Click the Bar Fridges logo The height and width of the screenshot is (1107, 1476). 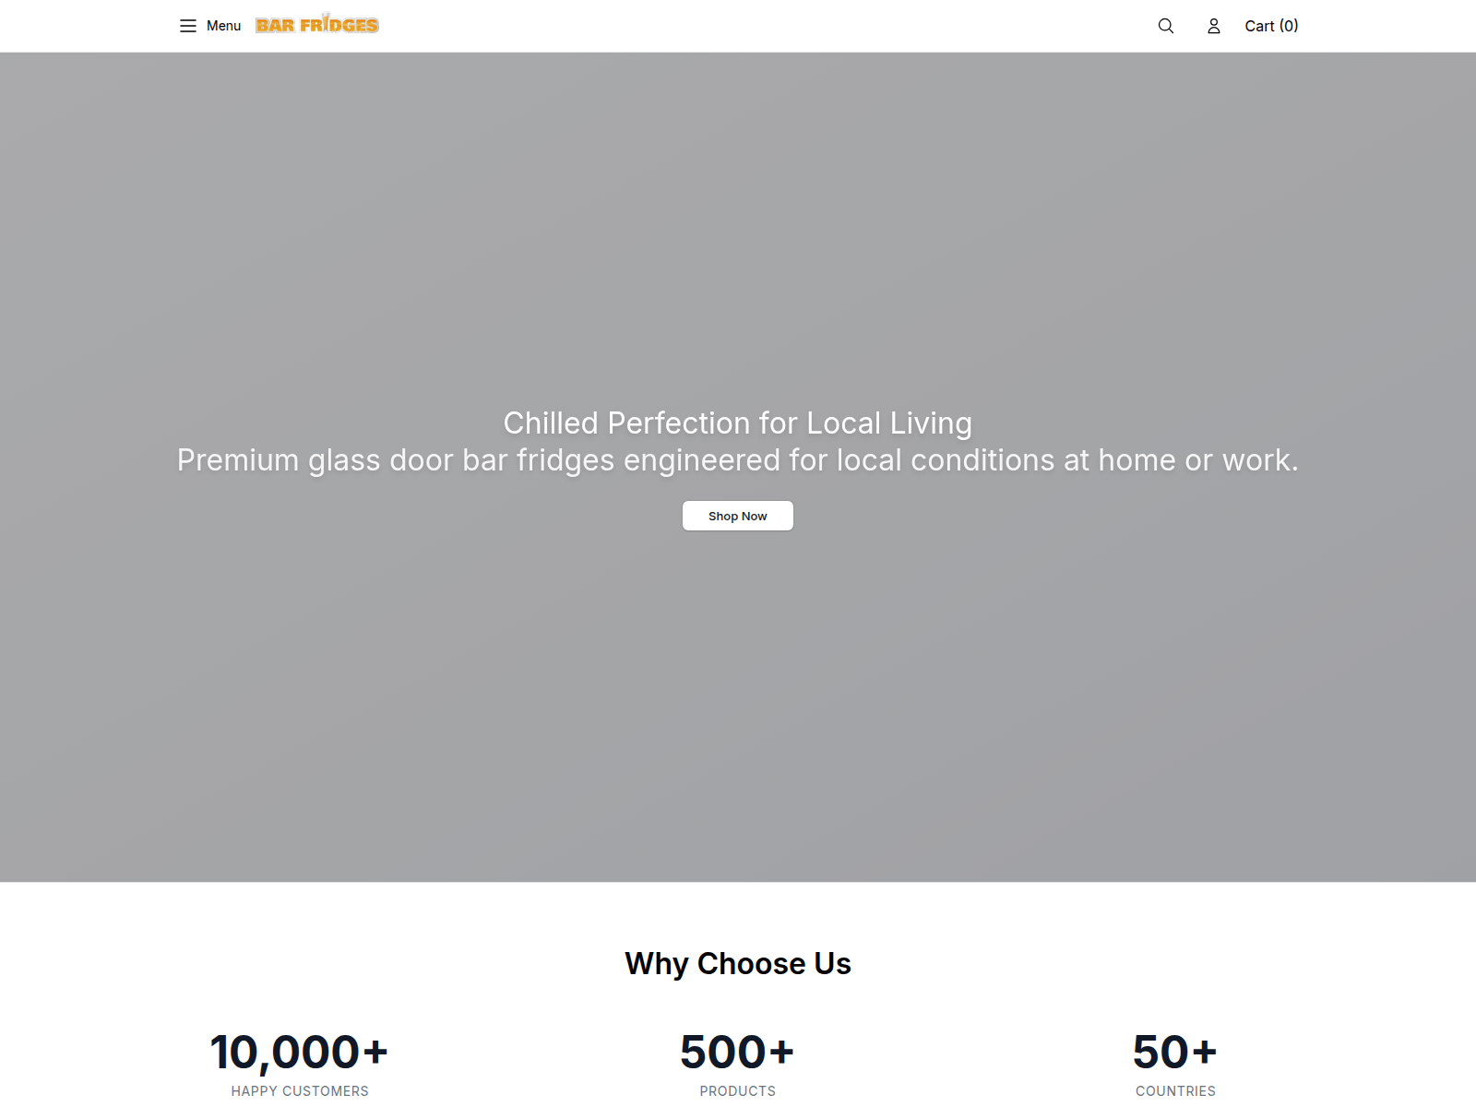click(x=317, y=24)
